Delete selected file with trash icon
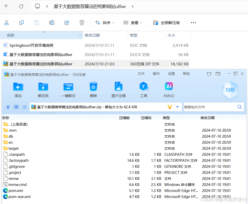This screenshot has height=204, width=248. click(82, 23)
